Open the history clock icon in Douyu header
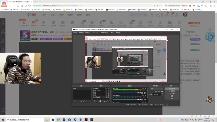Viewport: 217px width, 122px height. point(152,14)
